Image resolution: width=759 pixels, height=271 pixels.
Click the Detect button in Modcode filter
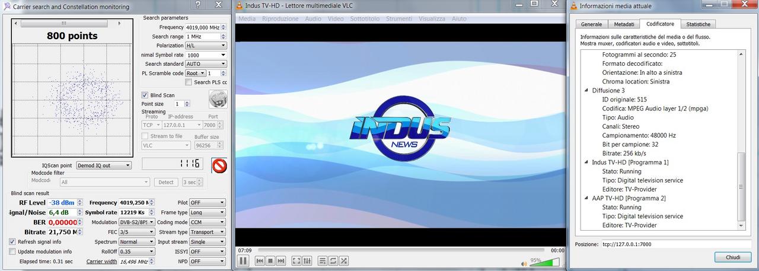click(x=165, y=182)
